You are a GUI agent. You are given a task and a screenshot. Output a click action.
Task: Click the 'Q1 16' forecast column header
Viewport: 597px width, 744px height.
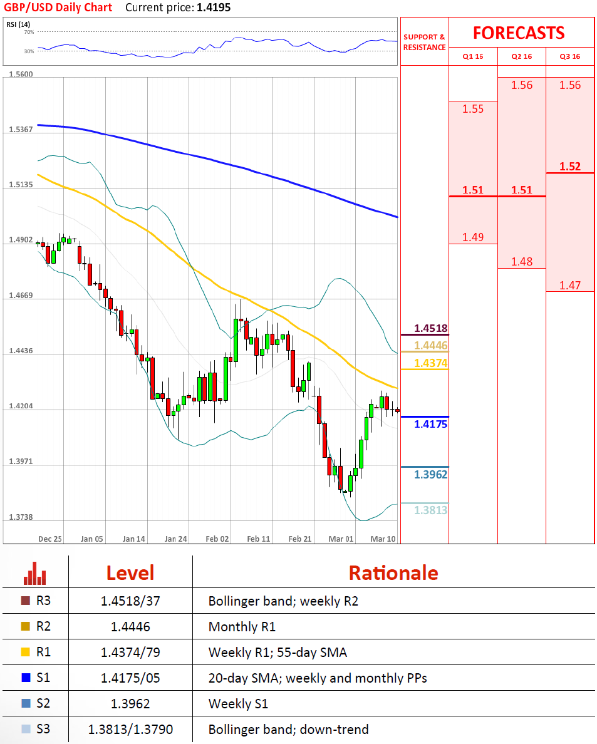coord(473,56)
